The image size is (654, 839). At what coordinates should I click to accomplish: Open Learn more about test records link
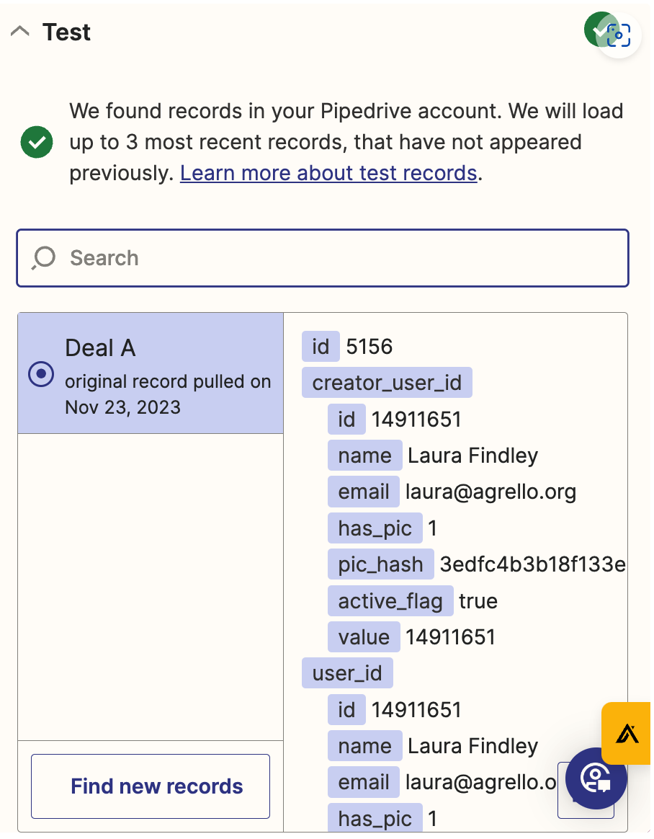pyautogui.click(x=328, y=173)
